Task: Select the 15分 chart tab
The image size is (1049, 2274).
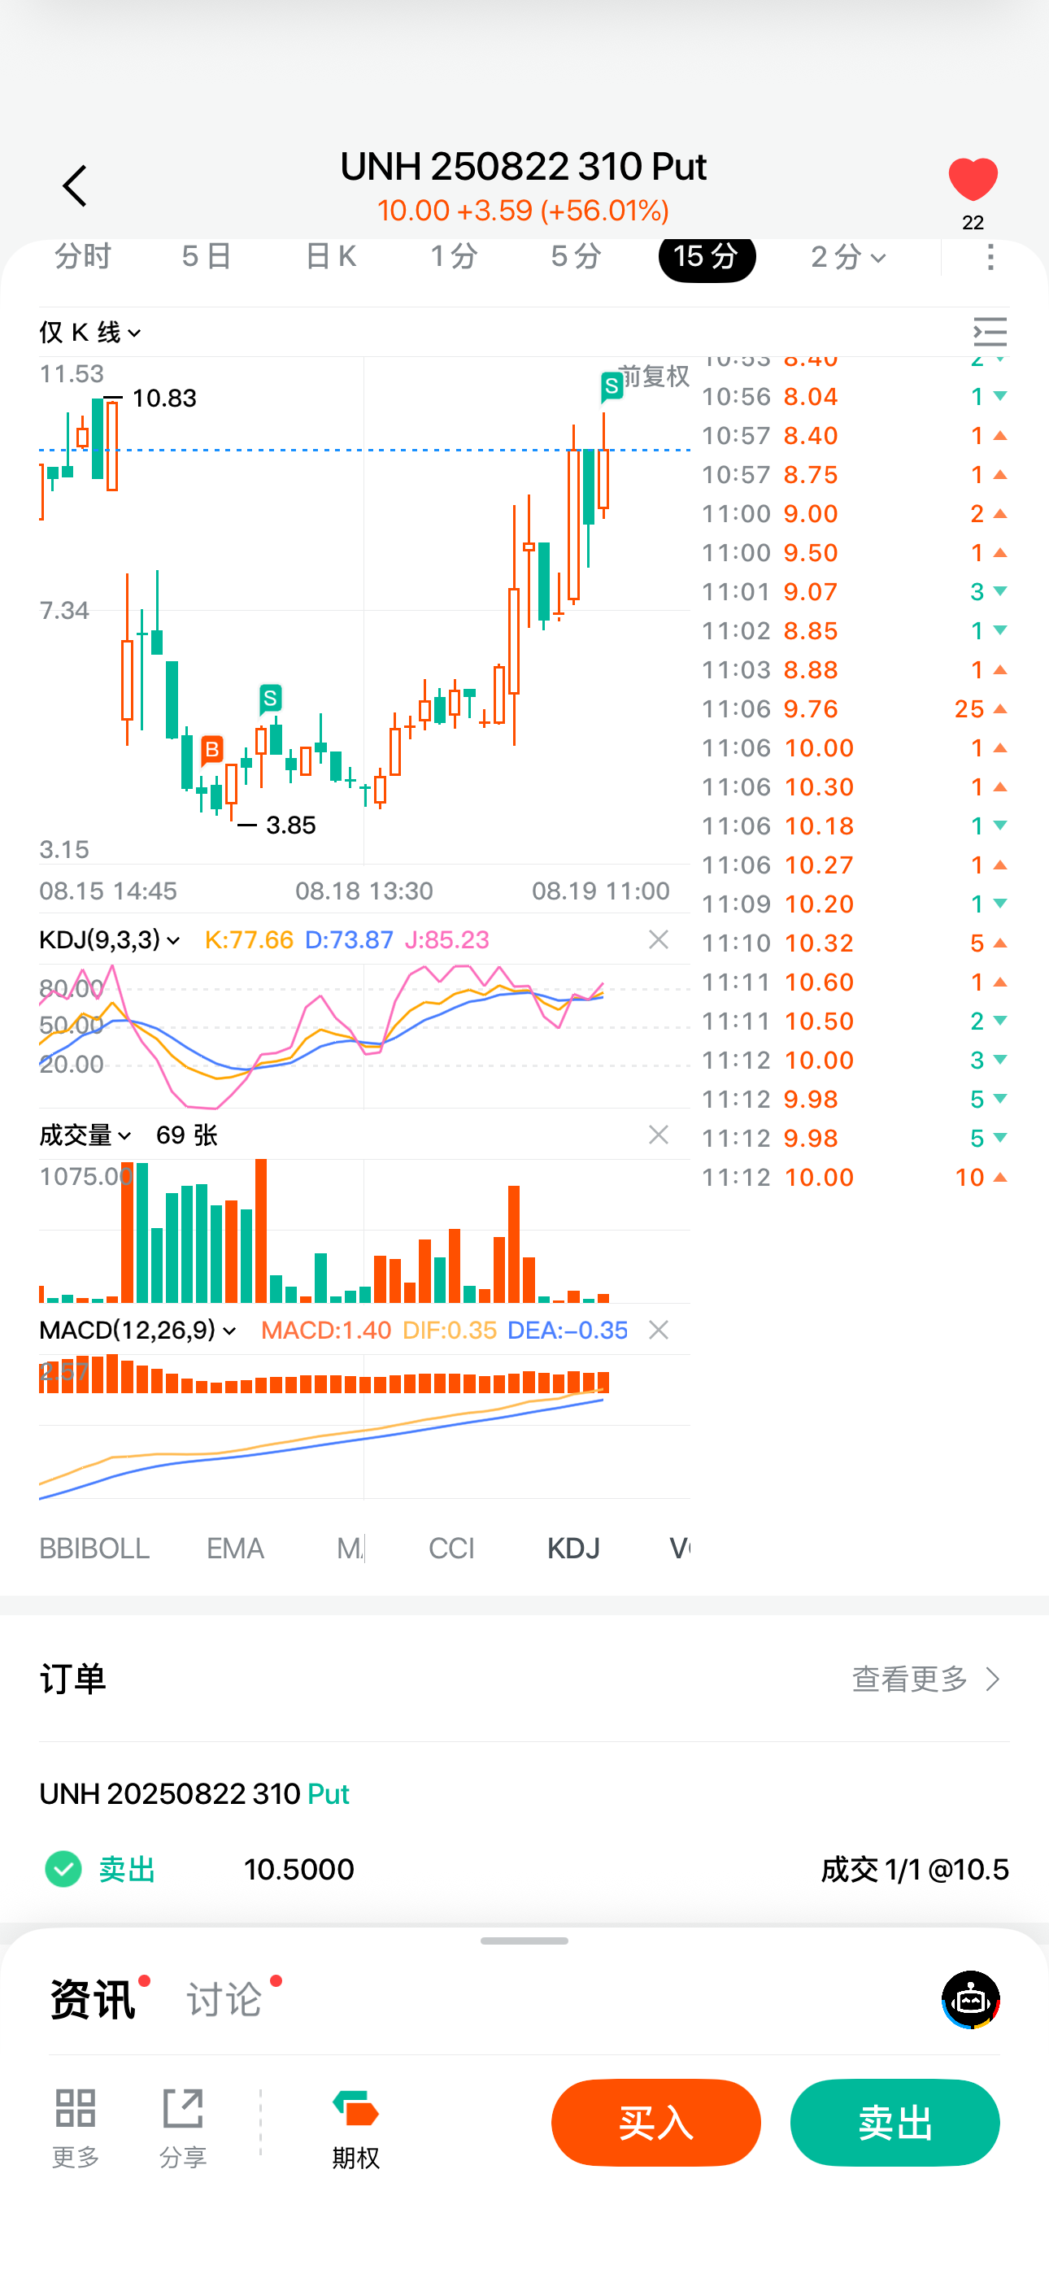Action: 707,257
